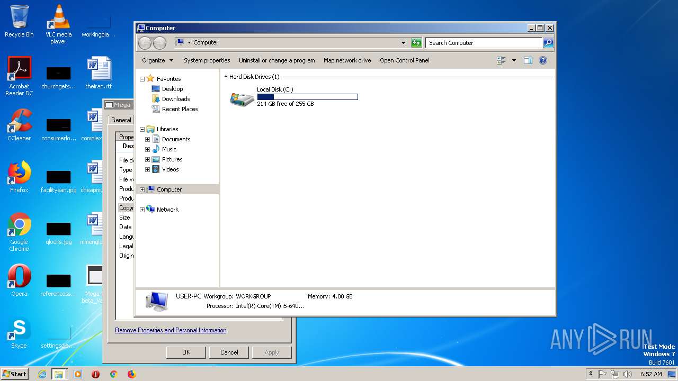678x381 pixels.
Task: Open Chrome from taskbar
Action: point(113,374)
